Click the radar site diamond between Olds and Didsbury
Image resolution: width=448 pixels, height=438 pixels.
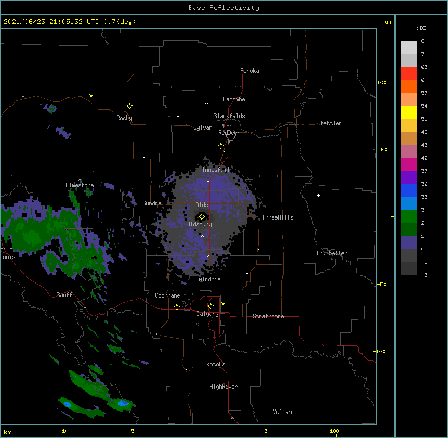pos(202,217)
